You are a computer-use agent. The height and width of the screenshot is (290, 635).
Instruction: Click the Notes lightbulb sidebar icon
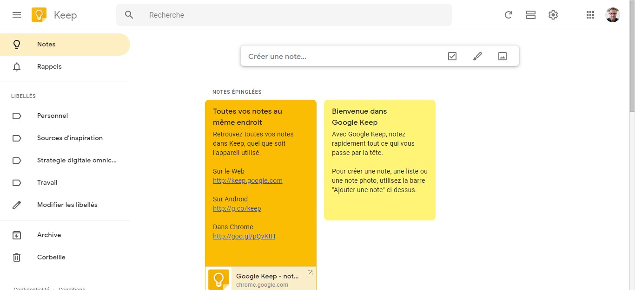coord(17,45)
